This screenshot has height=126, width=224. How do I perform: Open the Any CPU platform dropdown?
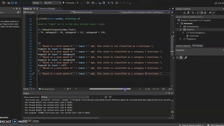point(52,3)
